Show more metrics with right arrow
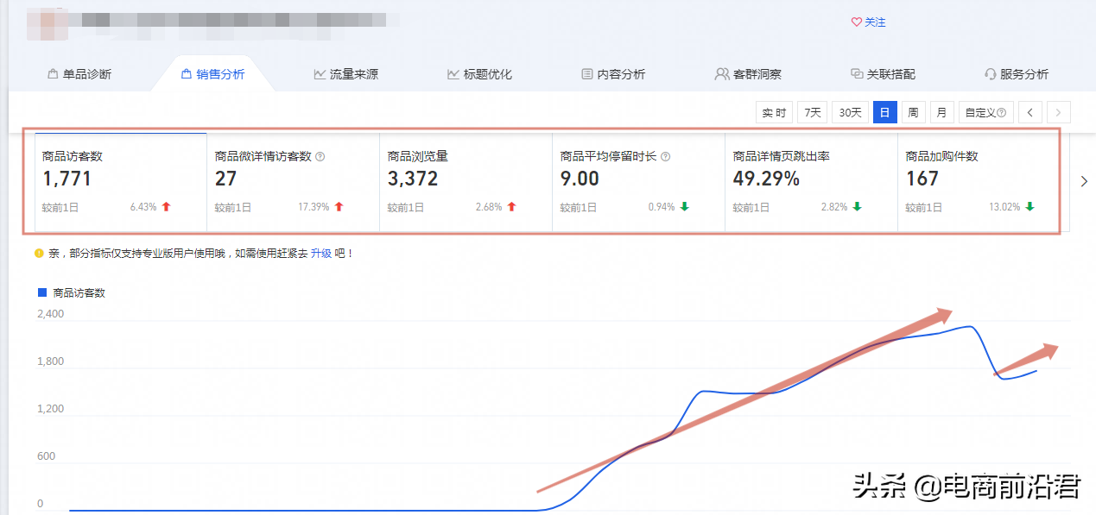The image size is (1096, 515). point(1085,181)
